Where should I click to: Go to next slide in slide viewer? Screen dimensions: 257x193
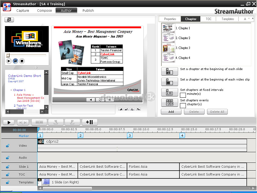110,100
